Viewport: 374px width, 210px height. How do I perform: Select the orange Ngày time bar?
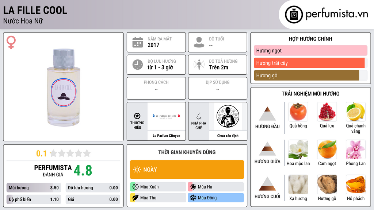click(187, 170)
